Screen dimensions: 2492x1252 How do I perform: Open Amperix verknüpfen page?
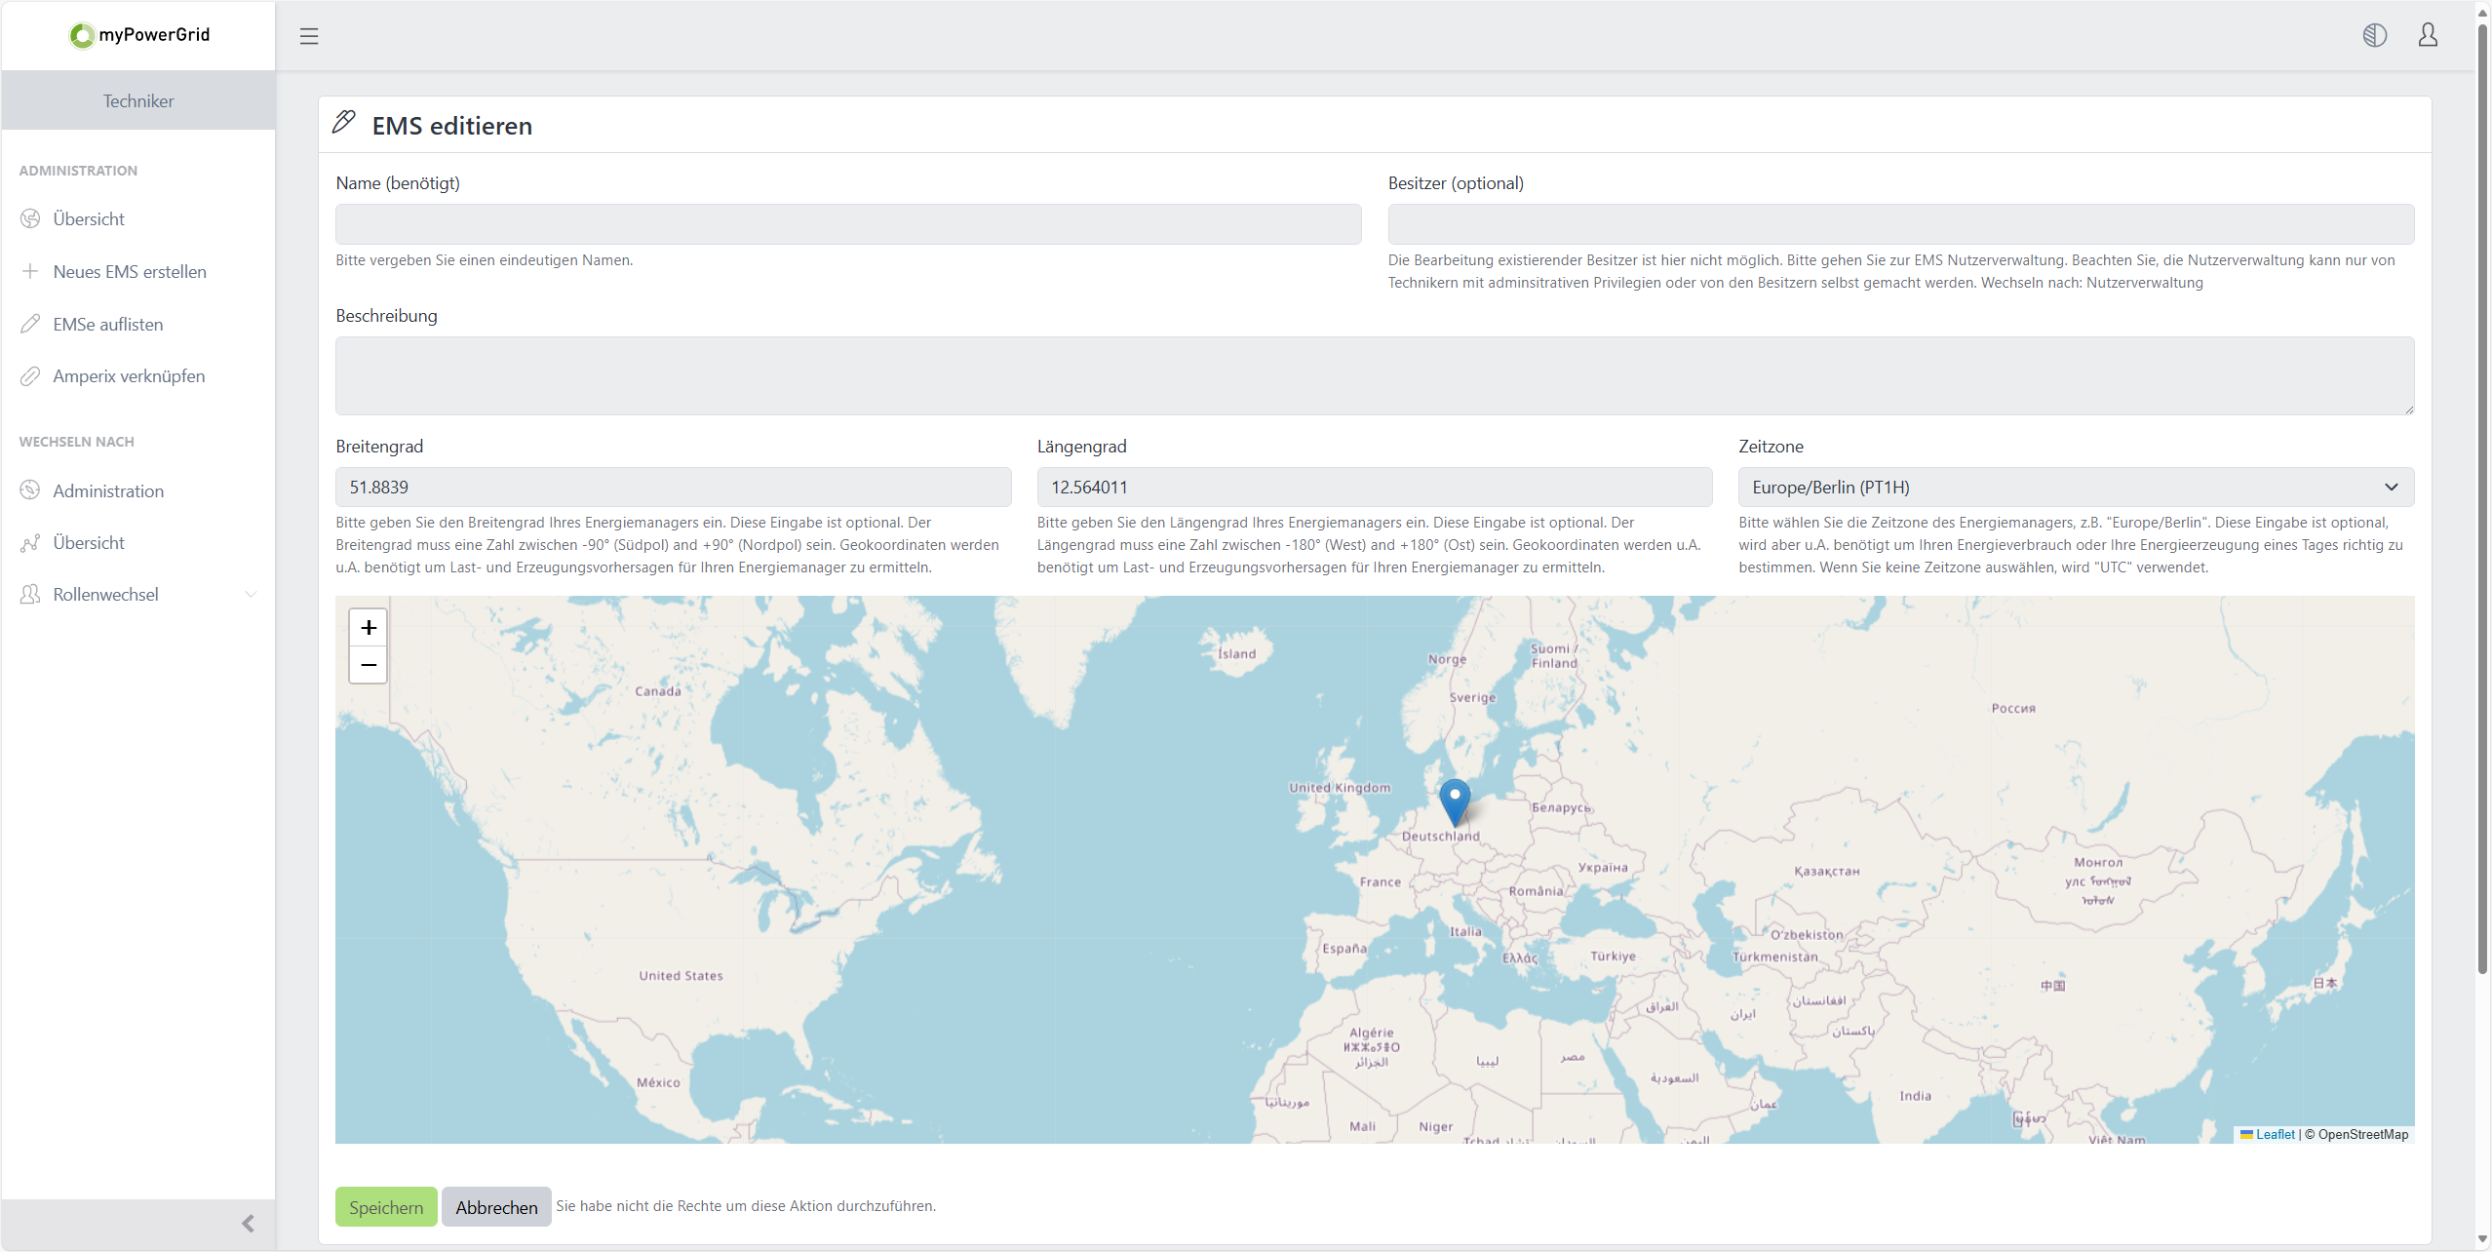pos(129,376)
